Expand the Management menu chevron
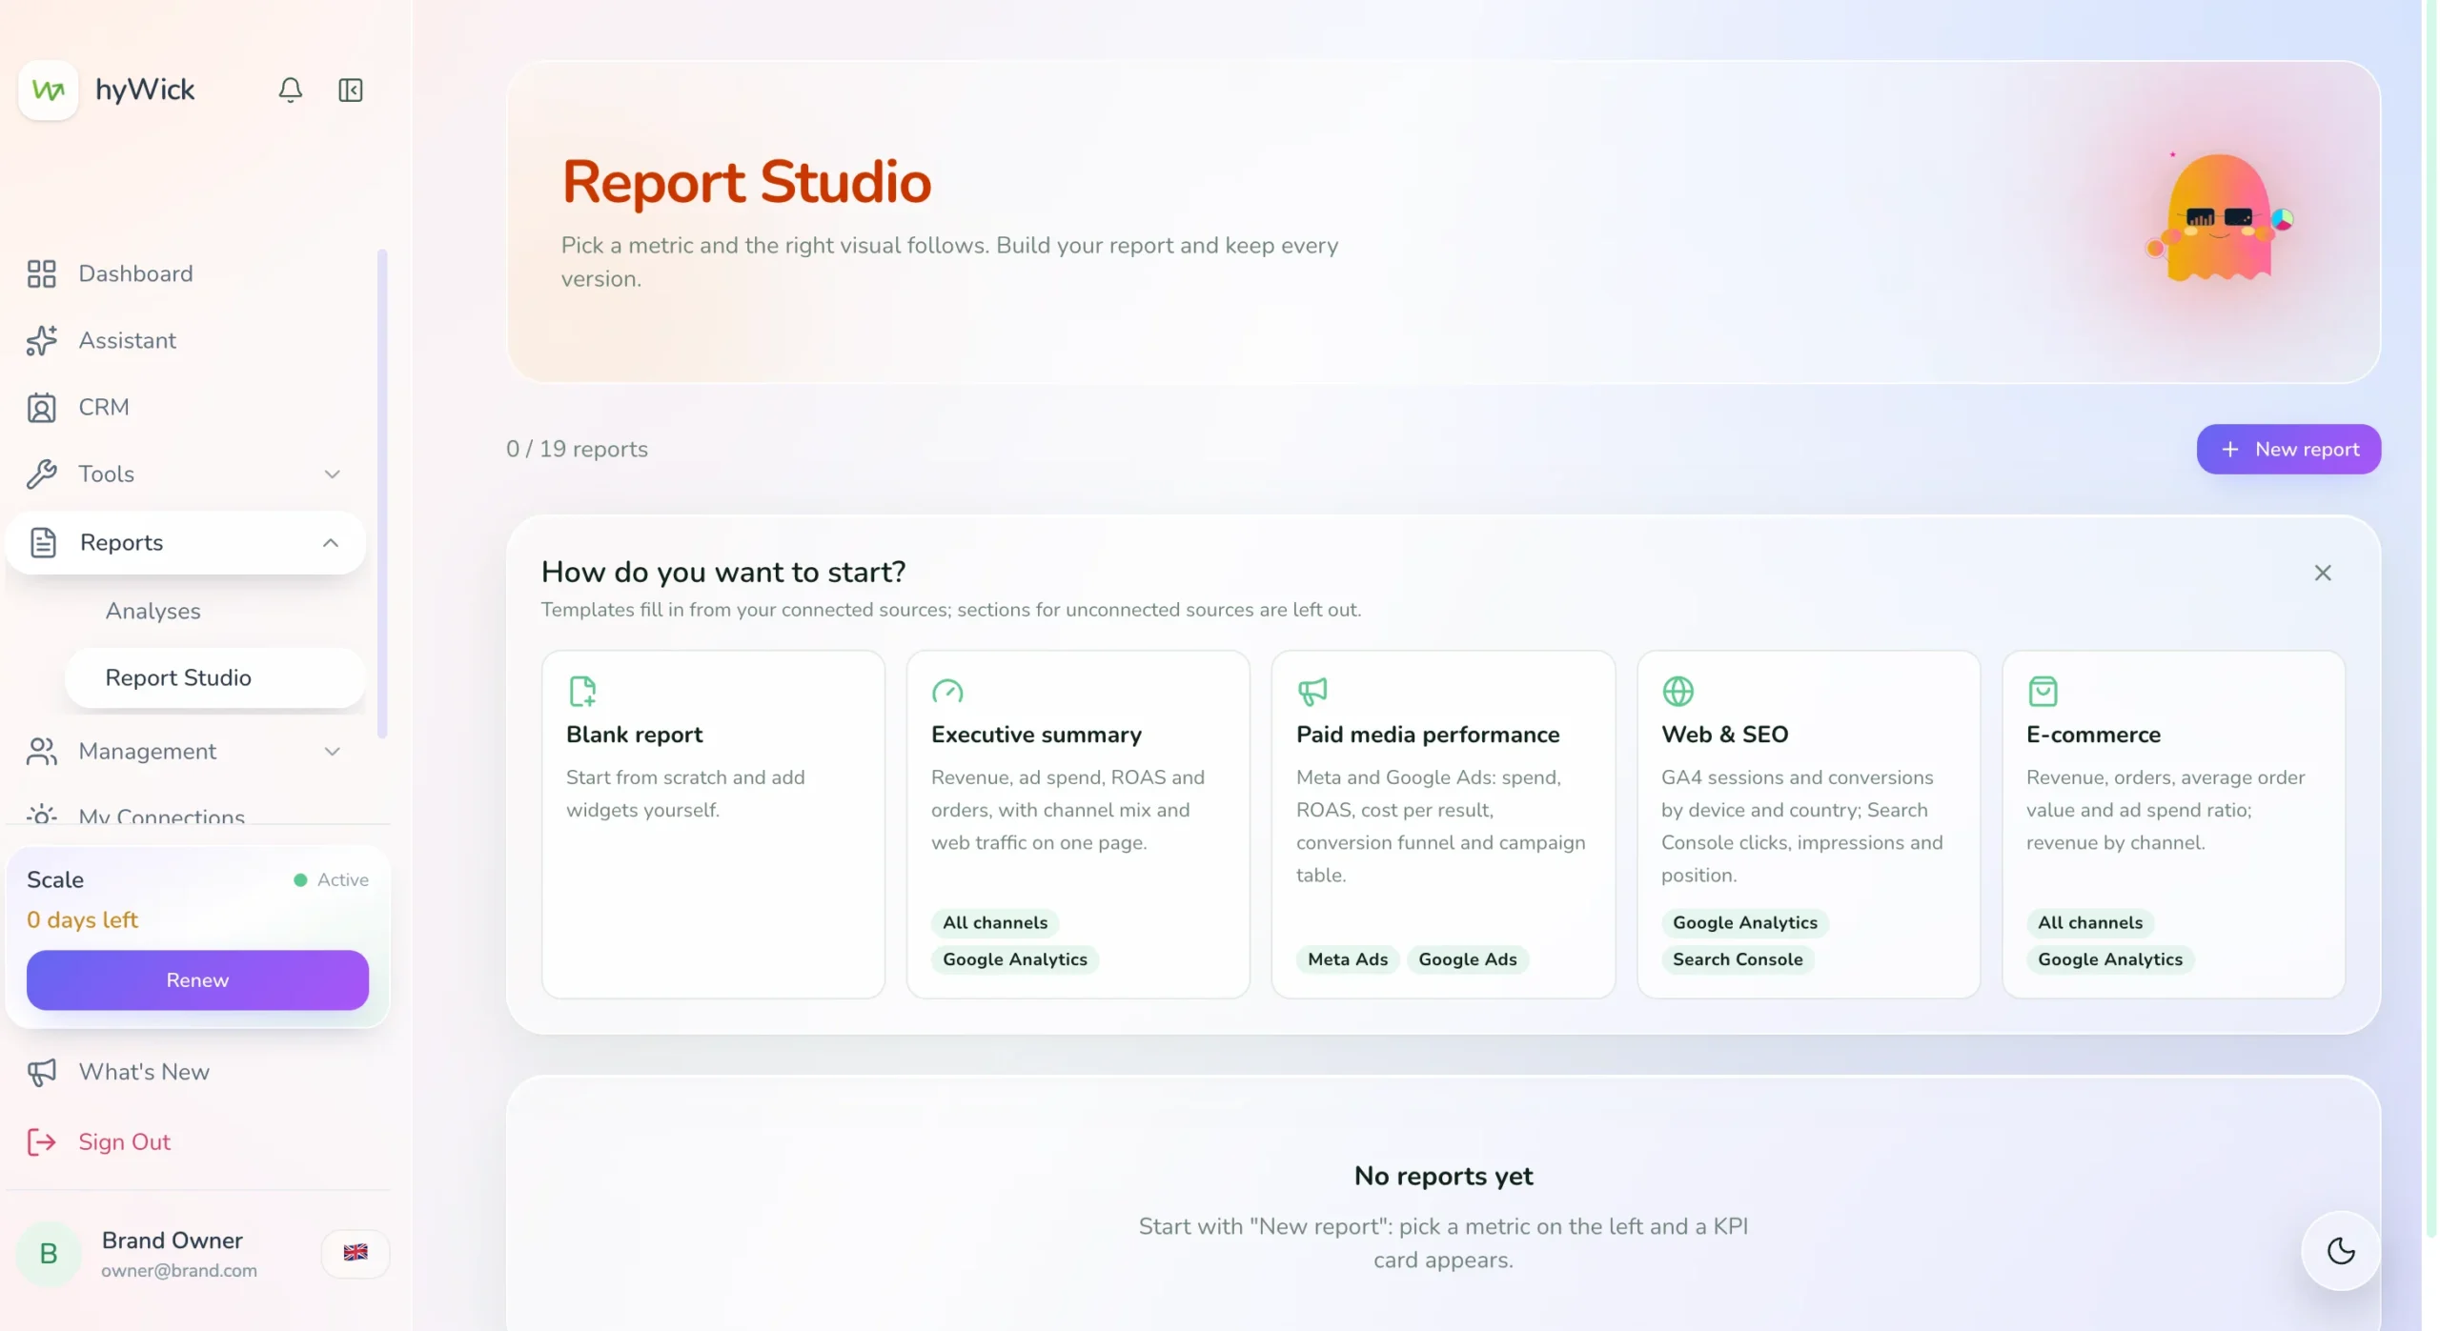Screen dimensions: 2440x1331 click(x=332, y=751)
